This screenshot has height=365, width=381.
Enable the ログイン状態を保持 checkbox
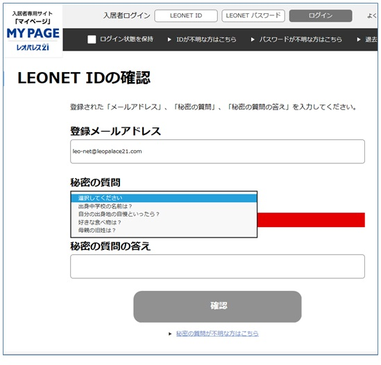coord(92,39)
